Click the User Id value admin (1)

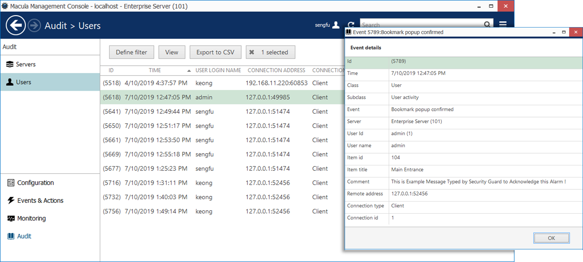pos(402,133)
